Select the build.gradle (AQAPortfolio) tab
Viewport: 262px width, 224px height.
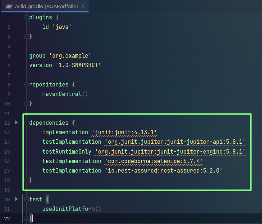45,6
